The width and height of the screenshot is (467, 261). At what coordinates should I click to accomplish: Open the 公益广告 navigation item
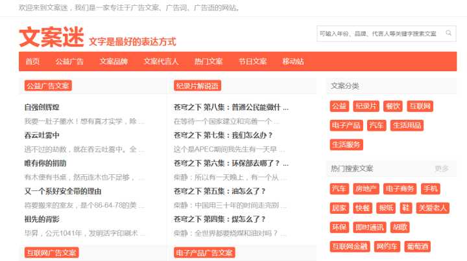(69, 62)
